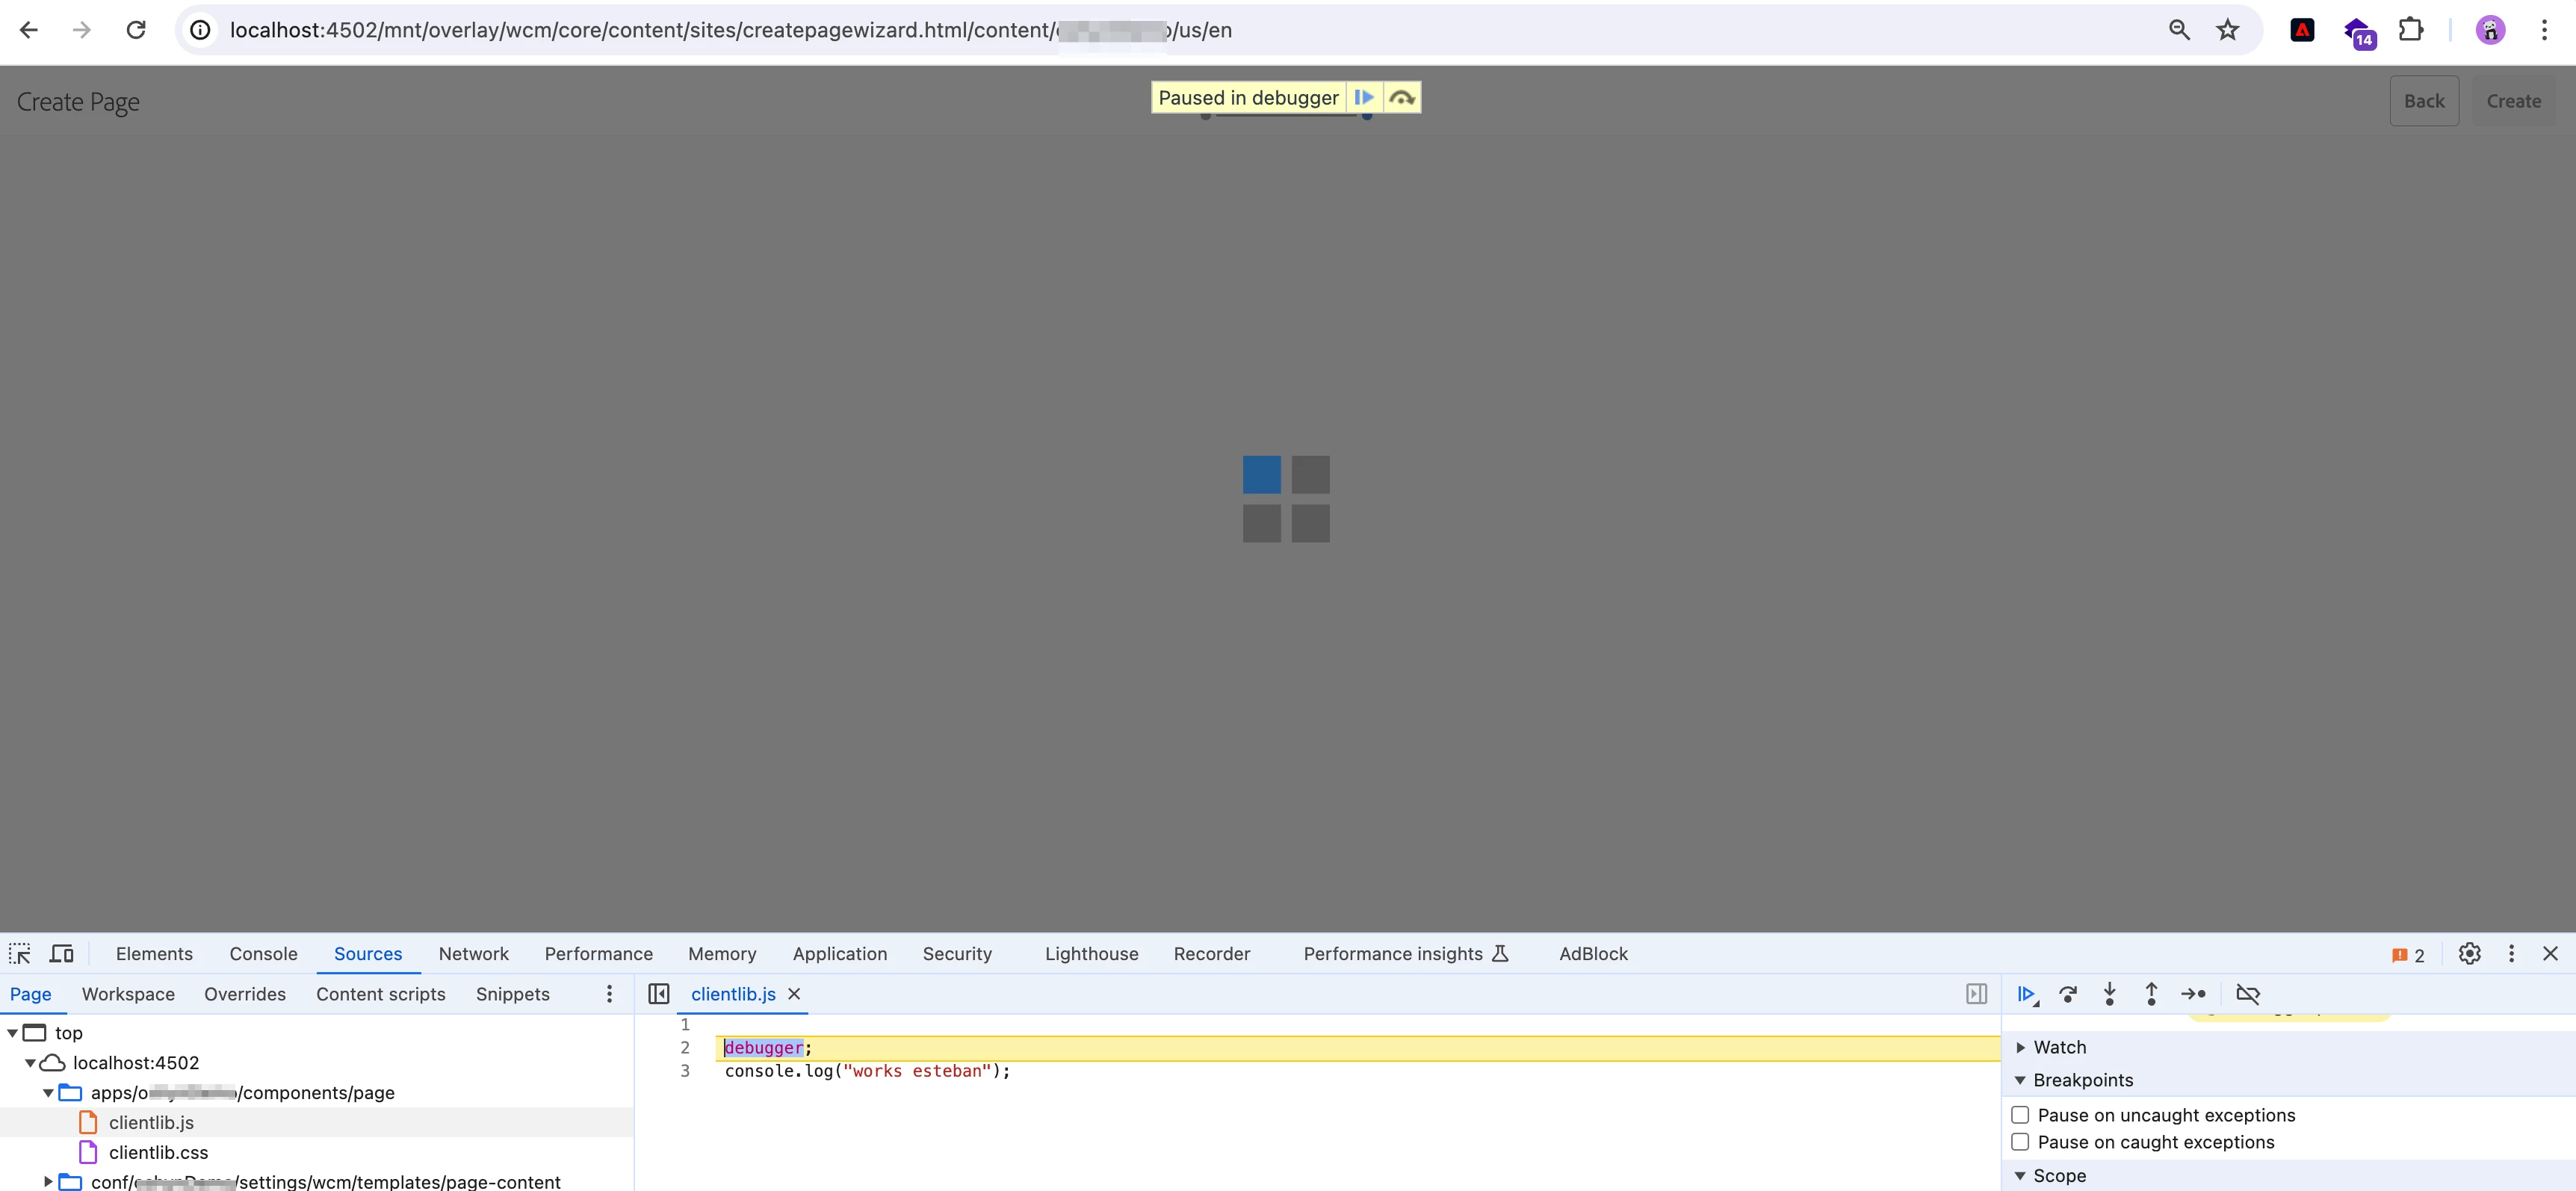Viewport: 2576px width, 1191px height.
Task: Click Step over next function call icon
Action: (x=2068, y=994)
